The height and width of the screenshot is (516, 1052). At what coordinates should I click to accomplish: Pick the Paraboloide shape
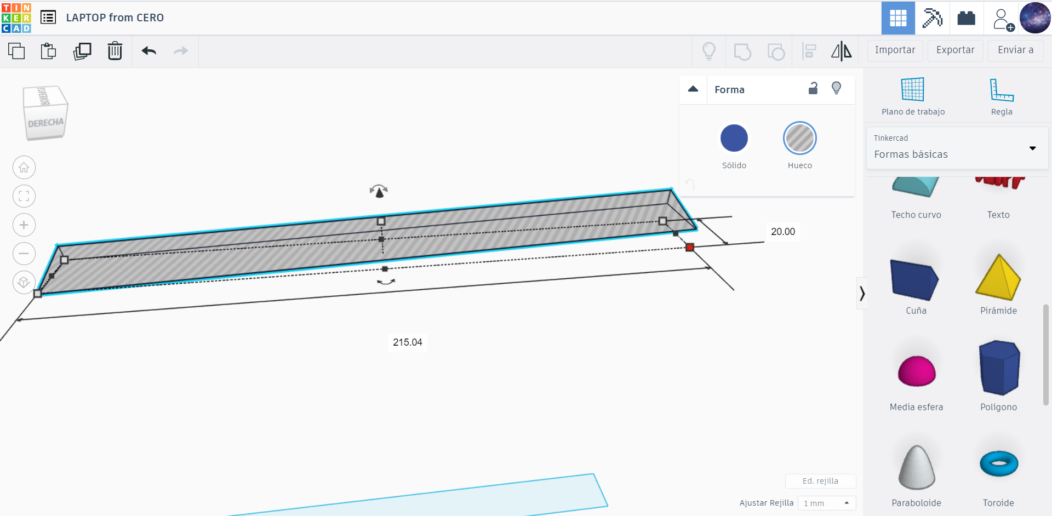[917, 468]
